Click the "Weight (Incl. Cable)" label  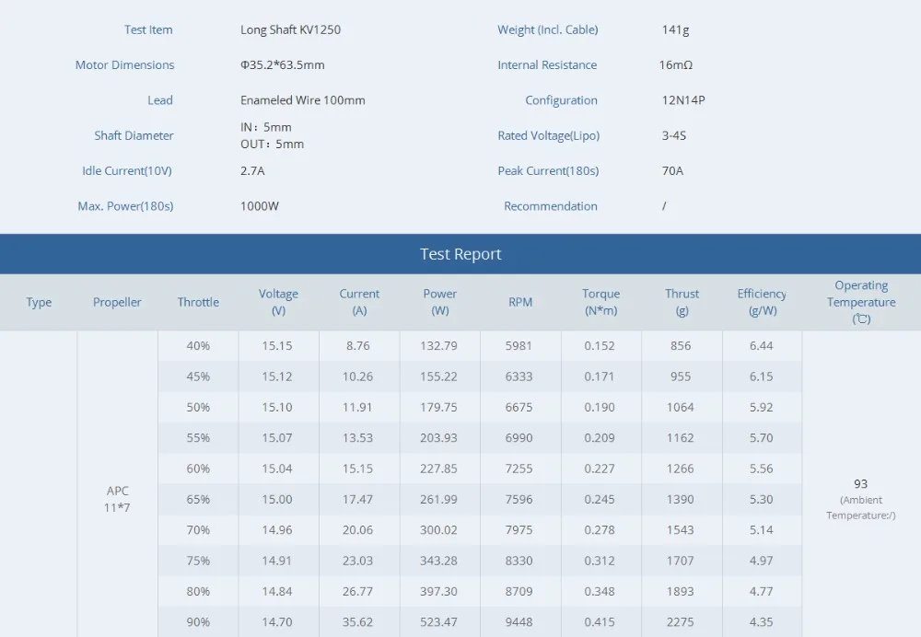(547, 29)
